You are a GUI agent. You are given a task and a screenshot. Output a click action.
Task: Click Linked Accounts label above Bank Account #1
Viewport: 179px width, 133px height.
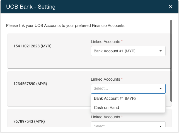(105, 42)
